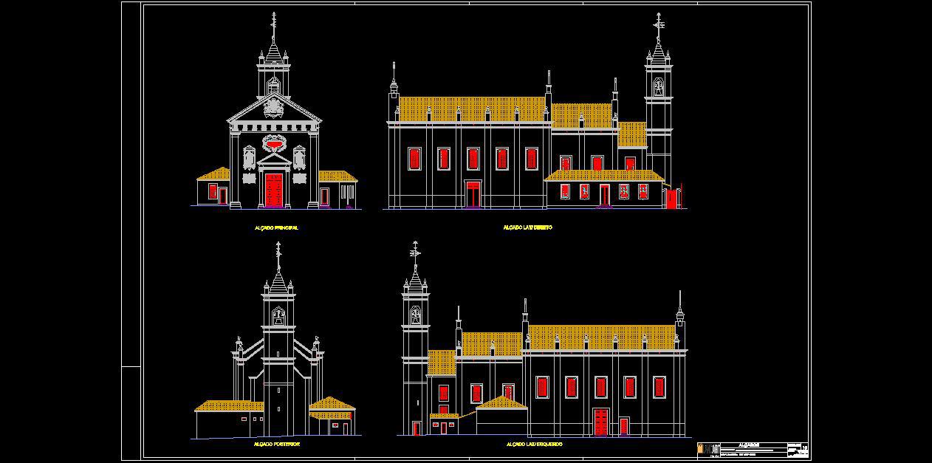Click the red oval window above the main door

tap(273, 143)
